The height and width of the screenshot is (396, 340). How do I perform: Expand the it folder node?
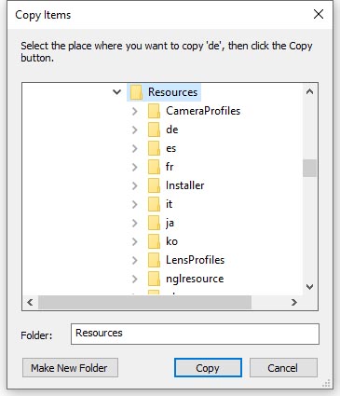coord(134,204)
